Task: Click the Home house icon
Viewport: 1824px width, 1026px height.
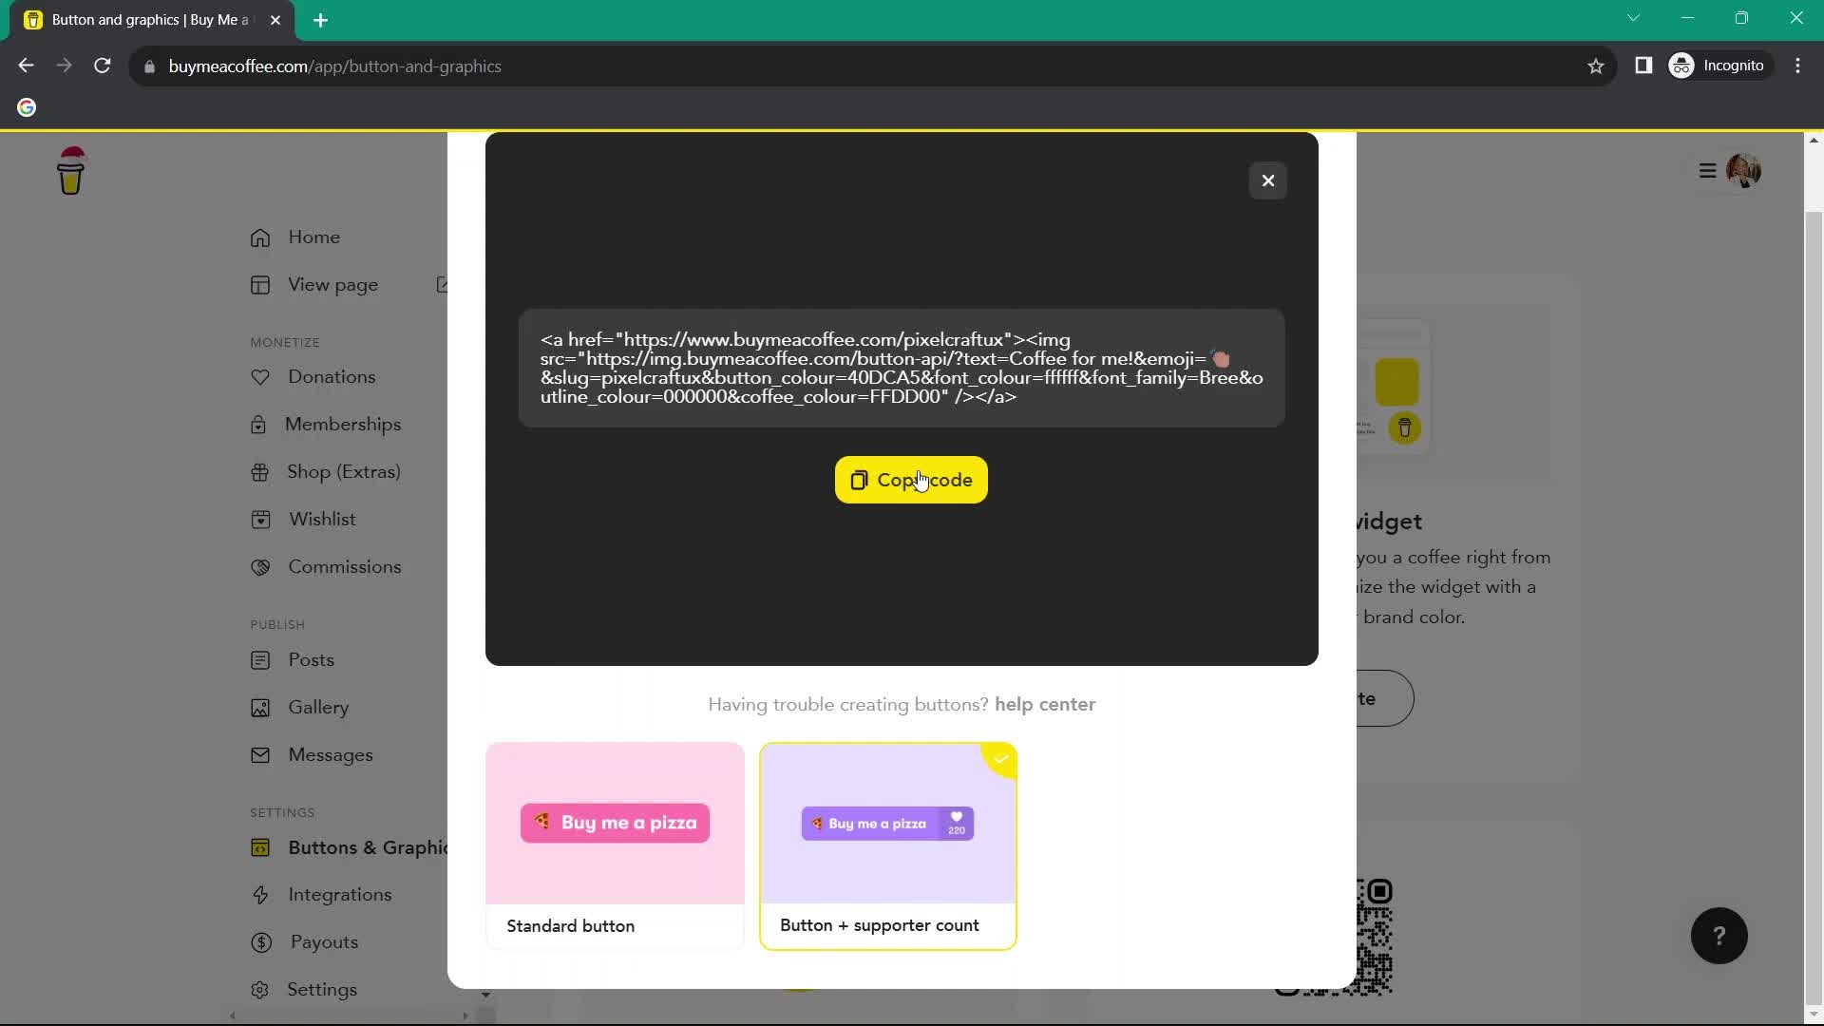Action: (x=260, y=237)
